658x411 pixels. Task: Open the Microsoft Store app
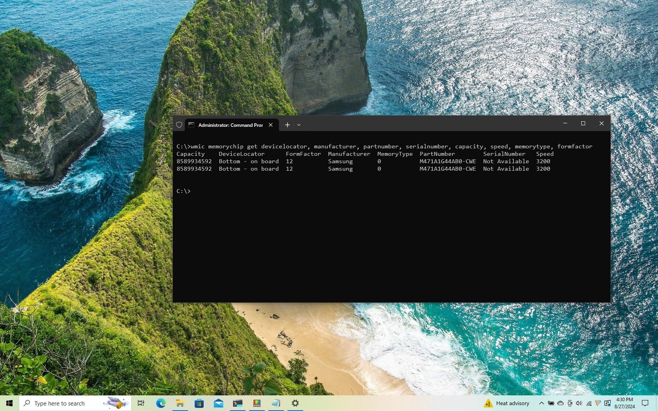(x=199, y=403)
